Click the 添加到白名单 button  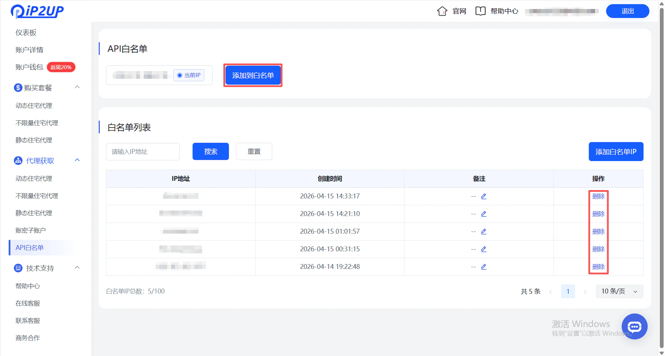252,75
